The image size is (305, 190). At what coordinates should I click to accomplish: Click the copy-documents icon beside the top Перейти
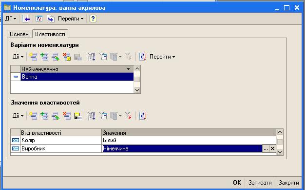[x=51, y=19]
